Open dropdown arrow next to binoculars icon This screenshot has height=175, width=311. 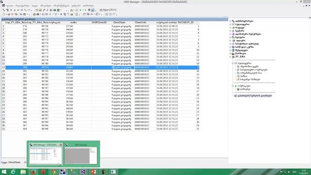coord(40,14)
